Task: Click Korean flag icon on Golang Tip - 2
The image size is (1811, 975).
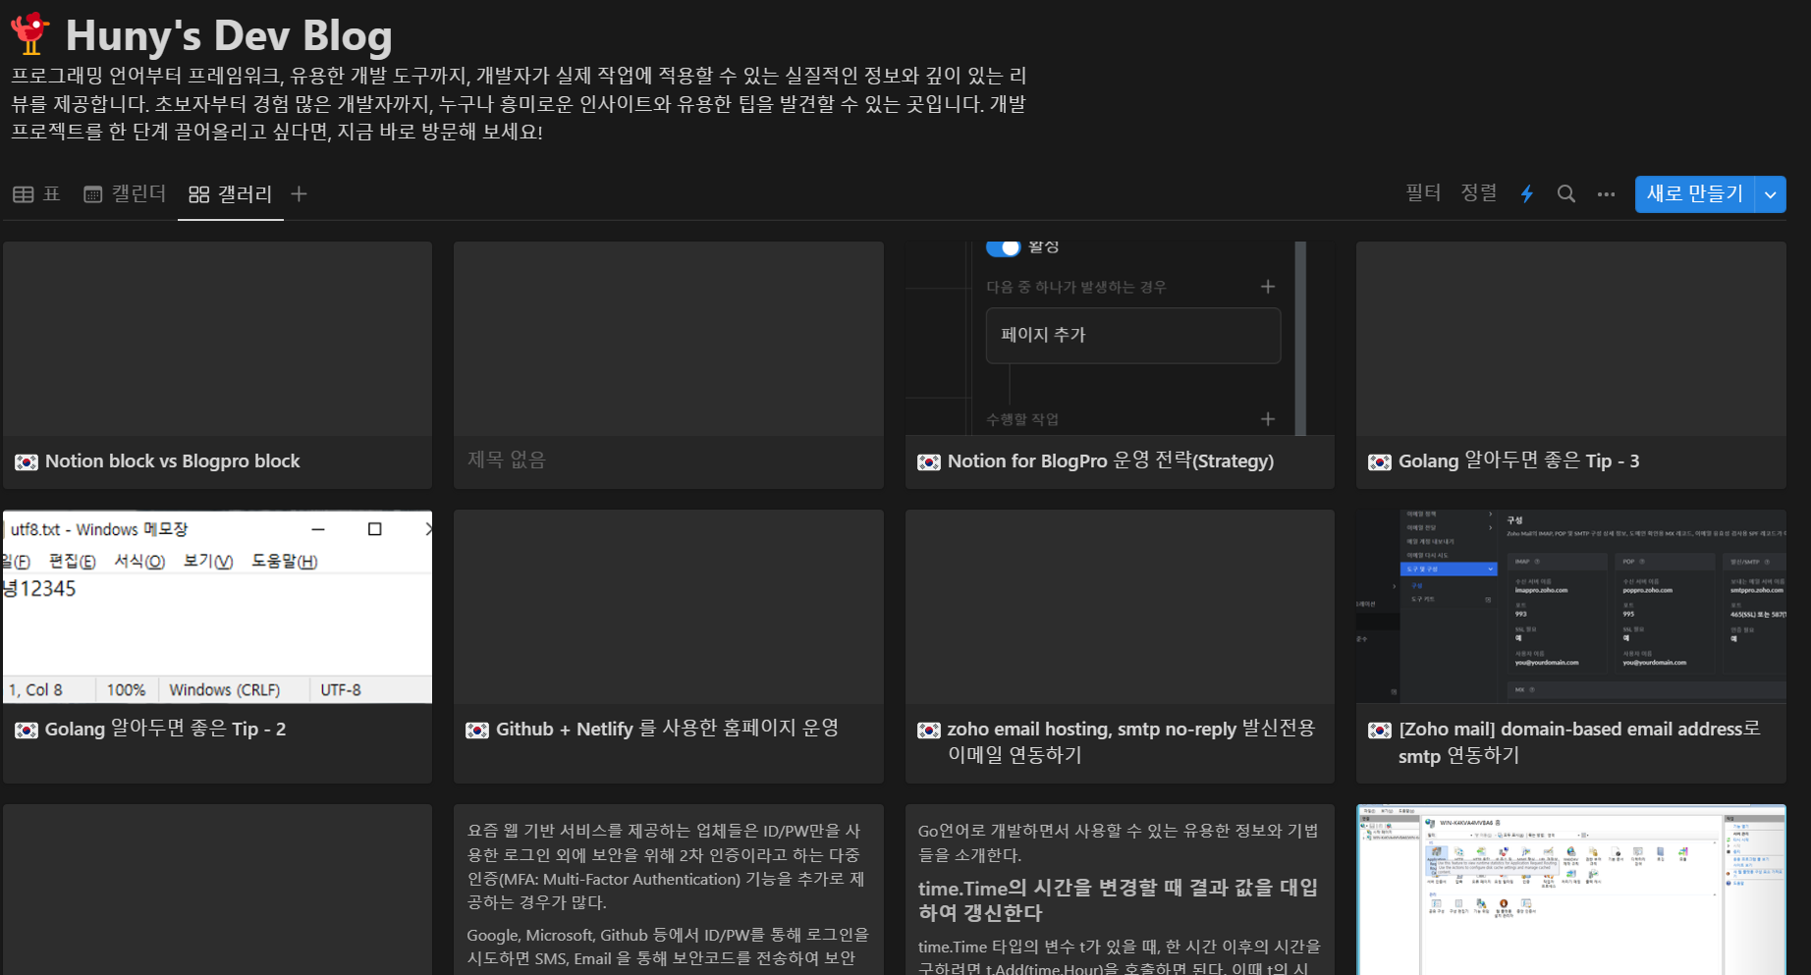Action: click(27, 730)
